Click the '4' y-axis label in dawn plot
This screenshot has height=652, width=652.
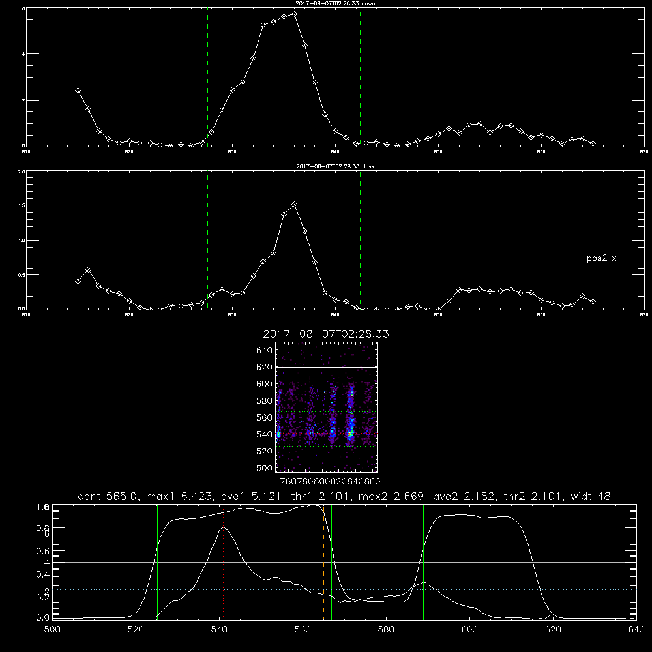[23, 54]
